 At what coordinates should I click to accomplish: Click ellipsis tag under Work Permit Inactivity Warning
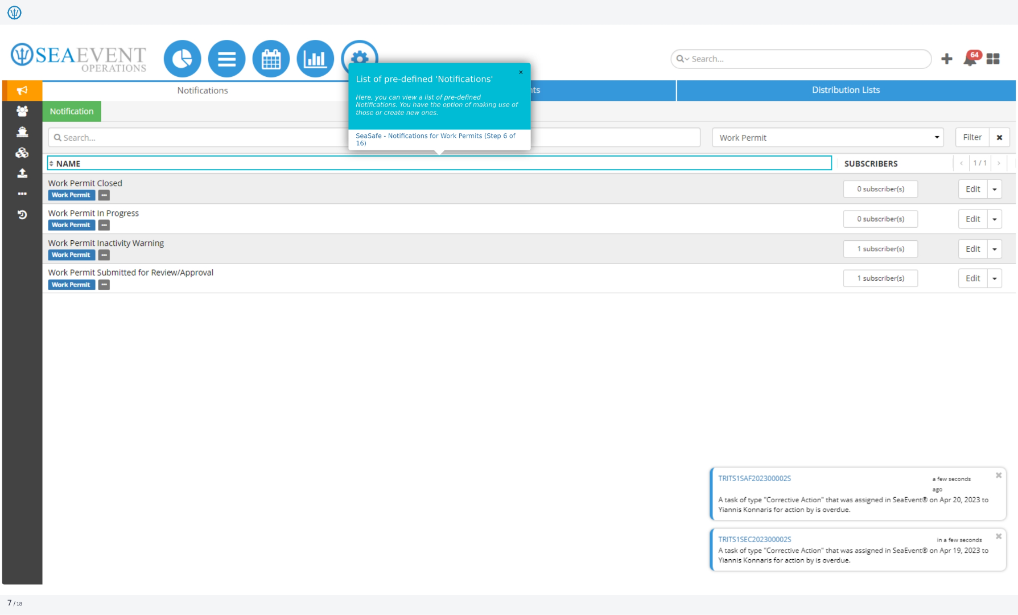click(x=104, y=255)
